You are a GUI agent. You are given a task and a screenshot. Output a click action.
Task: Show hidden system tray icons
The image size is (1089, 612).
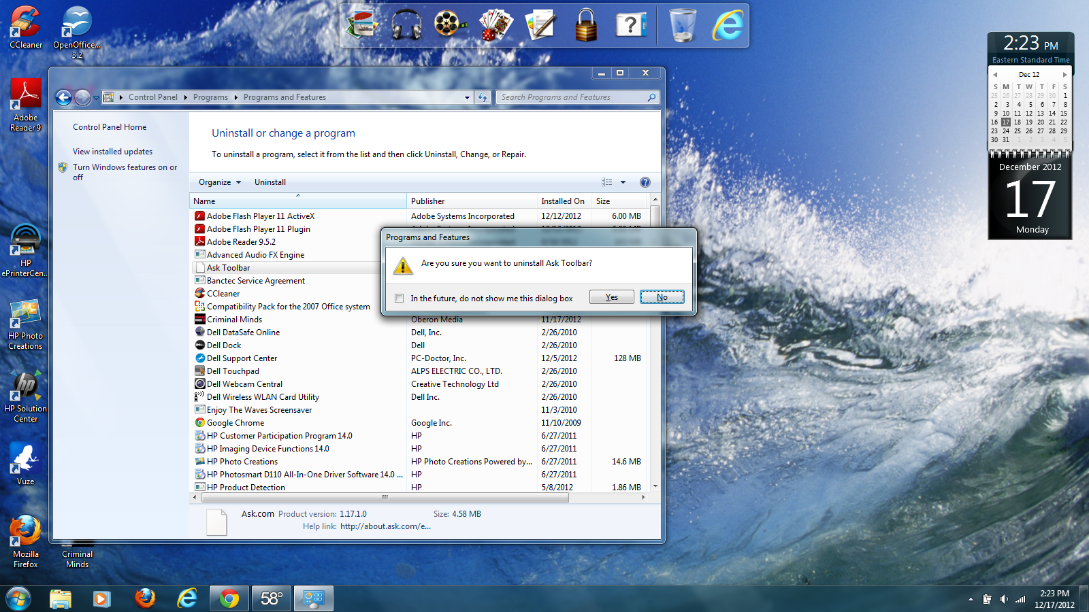click(971, 599)
